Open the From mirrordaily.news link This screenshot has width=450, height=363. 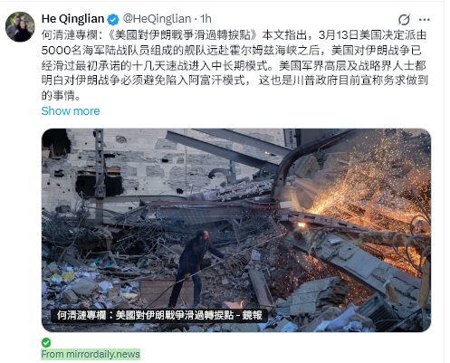[x=91, y=354]
